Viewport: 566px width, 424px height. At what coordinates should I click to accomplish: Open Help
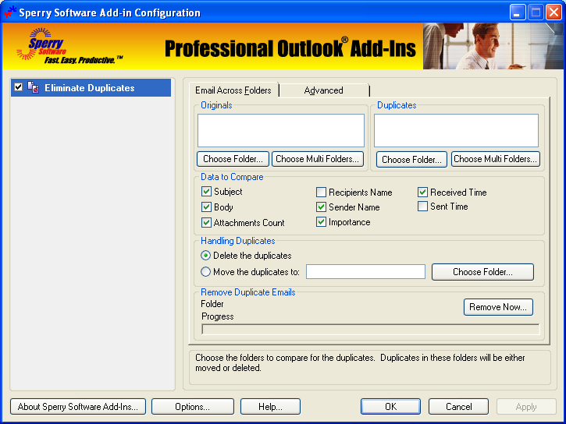click(x=270, y=407)
